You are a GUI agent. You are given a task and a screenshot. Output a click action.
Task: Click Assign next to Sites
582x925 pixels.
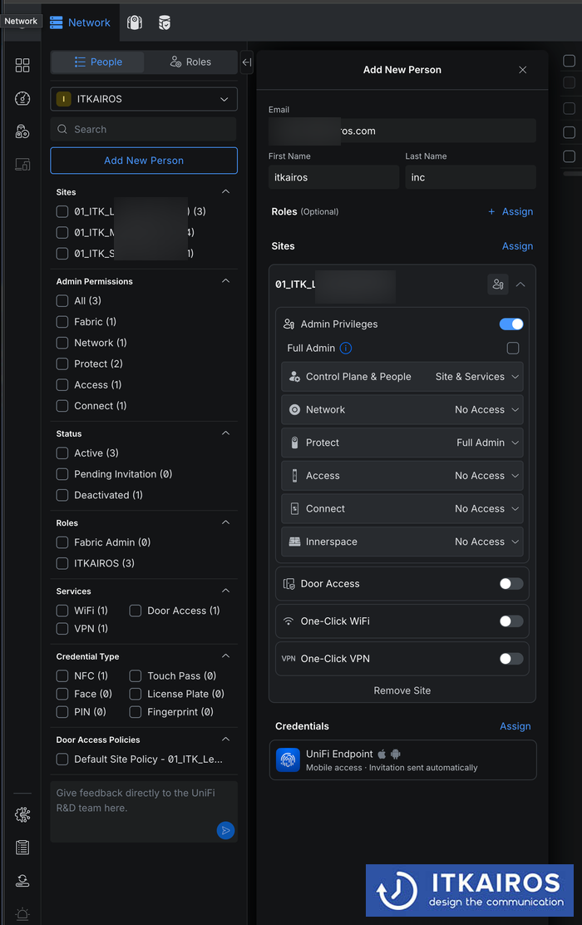(517, 246)
